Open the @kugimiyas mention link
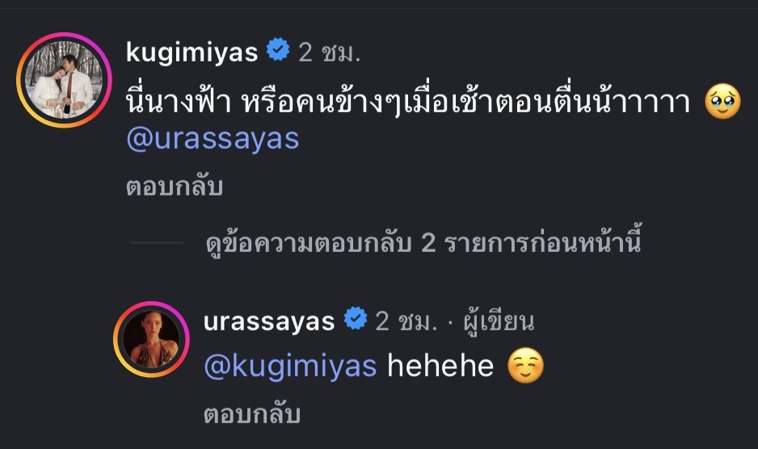758x449 pixels. tap(293, 367)
